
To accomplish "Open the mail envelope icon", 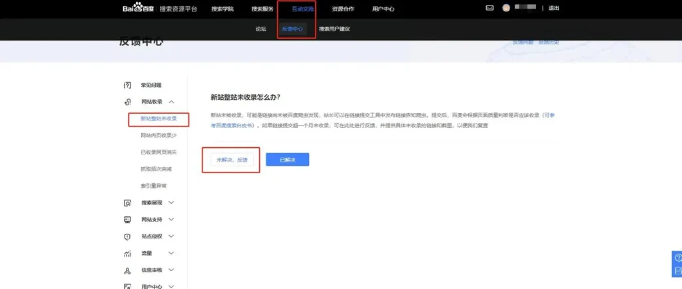I will pos(490,9).
